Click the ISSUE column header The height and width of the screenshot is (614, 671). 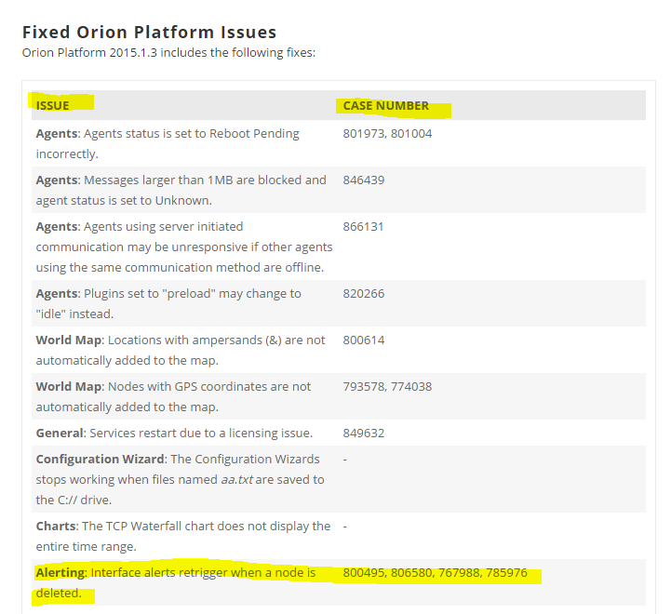tap(52, 105)
